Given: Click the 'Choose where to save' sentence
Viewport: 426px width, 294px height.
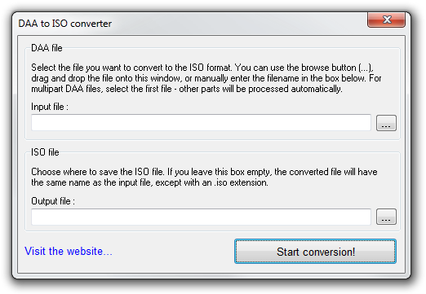Looking at the screenshot, I should pyautogui.click(x=97, y=172).
